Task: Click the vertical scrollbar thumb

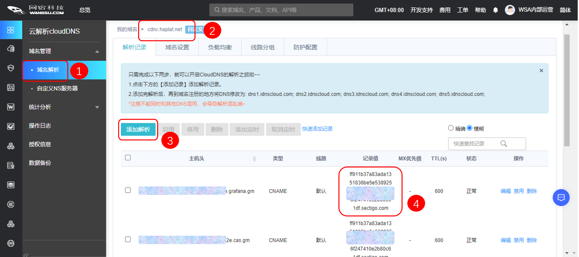Action: point(567,90)
